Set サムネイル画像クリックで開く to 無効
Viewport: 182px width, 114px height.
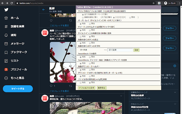90,30
